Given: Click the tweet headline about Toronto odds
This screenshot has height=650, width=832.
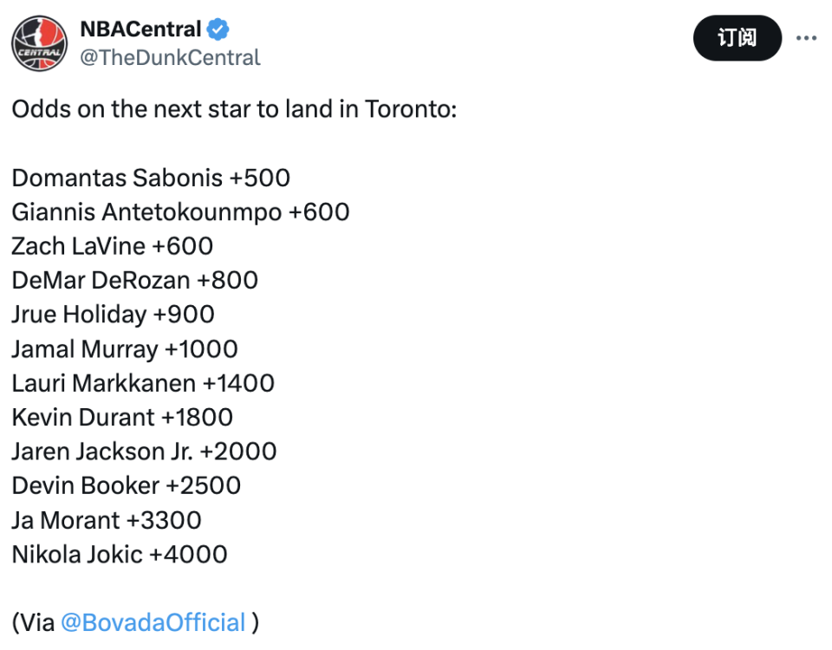Looking at the screenshot, I should tap(234, 109).
